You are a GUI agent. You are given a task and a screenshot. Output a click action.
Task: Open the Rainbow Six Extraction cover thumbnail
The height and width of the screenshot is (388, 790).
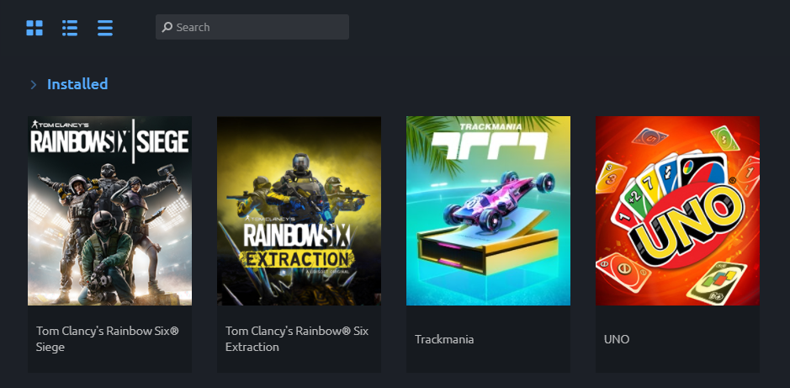pyautogui.click(x=299, y=210)
